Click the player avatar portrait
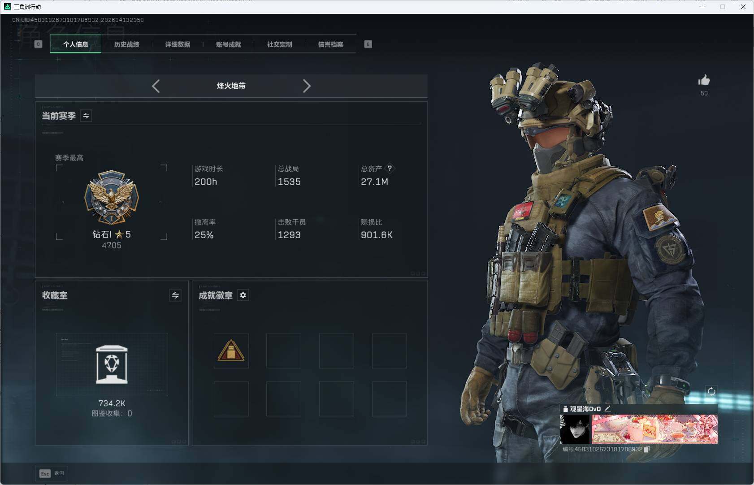Viewport: 754px width, 485px height. (575, 429)
